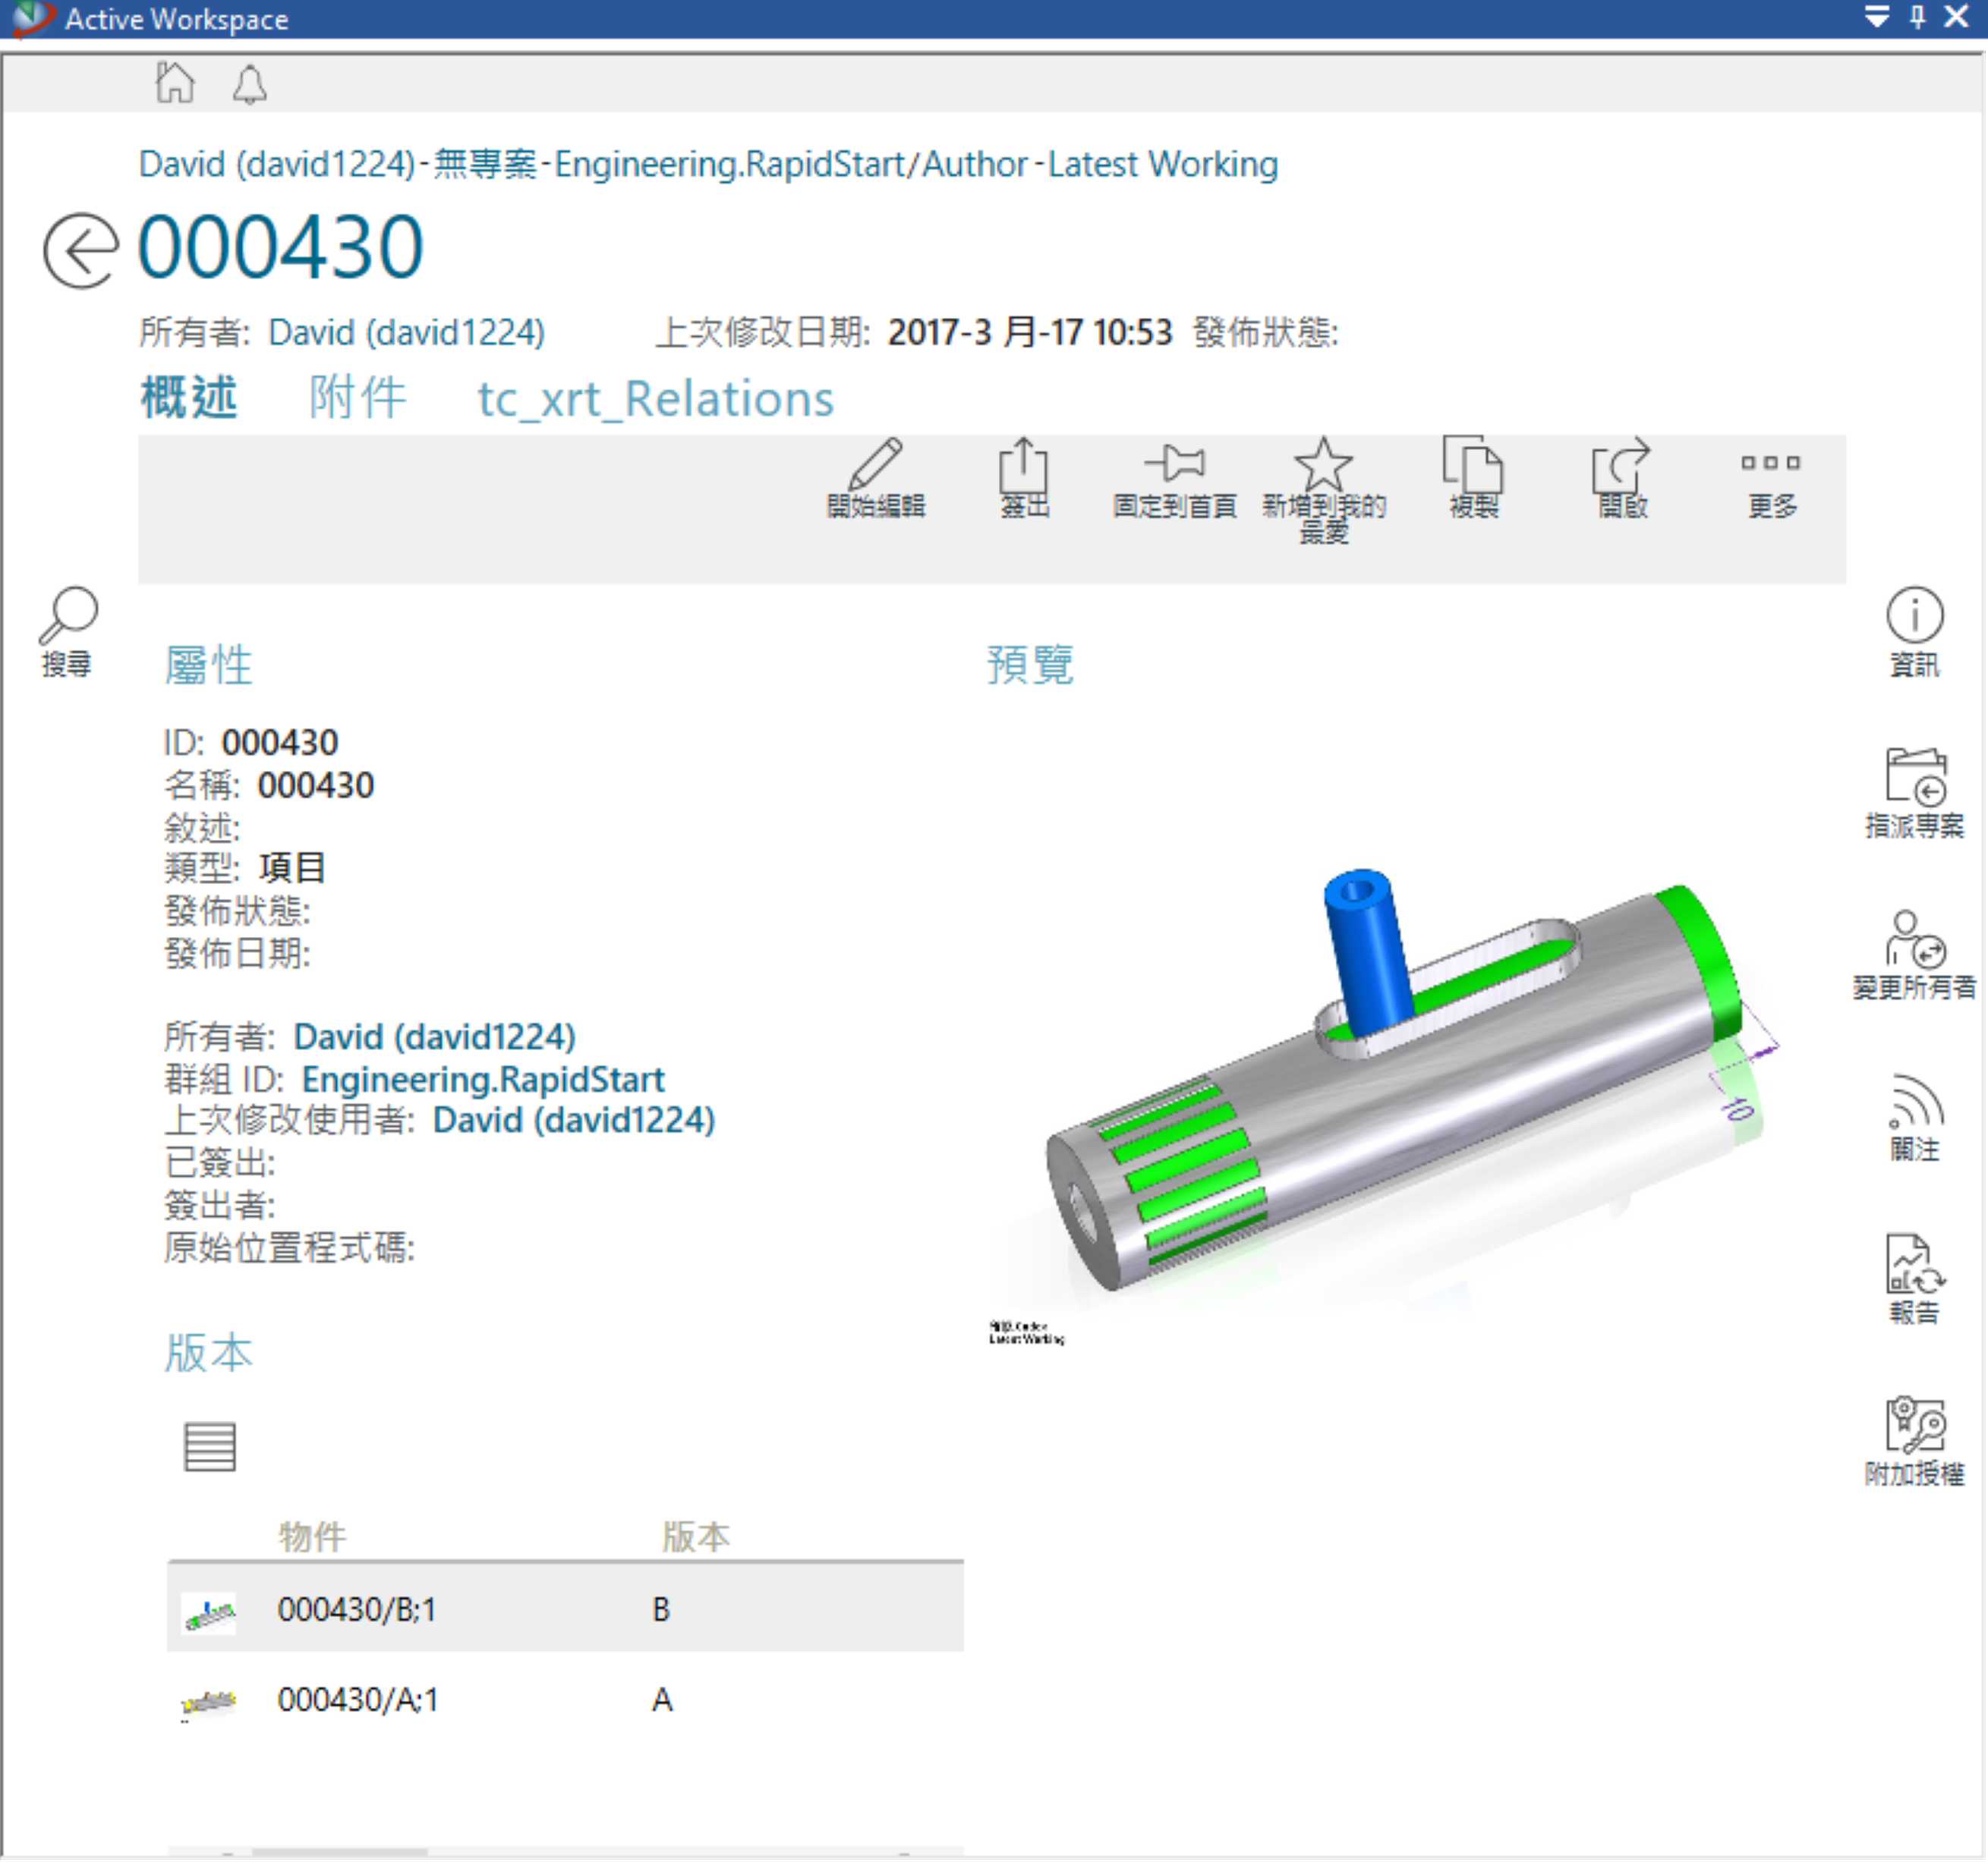The image size is (1988, 1862).
Task: Click the Open (開啟) icon
Action: pos(1622,479)
